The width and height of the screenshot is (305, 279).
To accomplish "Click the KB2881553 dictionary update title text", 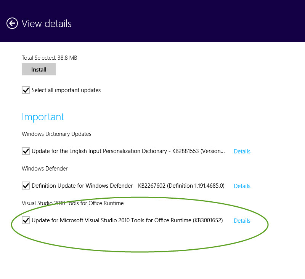I will pyautogui.click(x=128, y=151).
